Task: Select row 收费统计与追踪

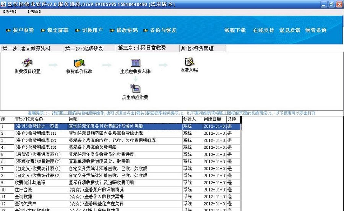Action: pyautogui.click(x=120, y=182)
